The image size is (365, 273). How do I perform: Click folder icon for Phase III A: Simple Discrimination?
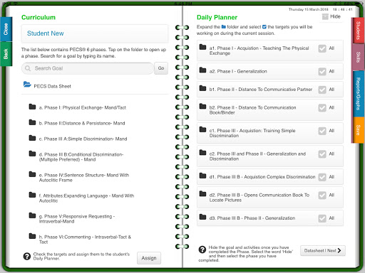32,138
